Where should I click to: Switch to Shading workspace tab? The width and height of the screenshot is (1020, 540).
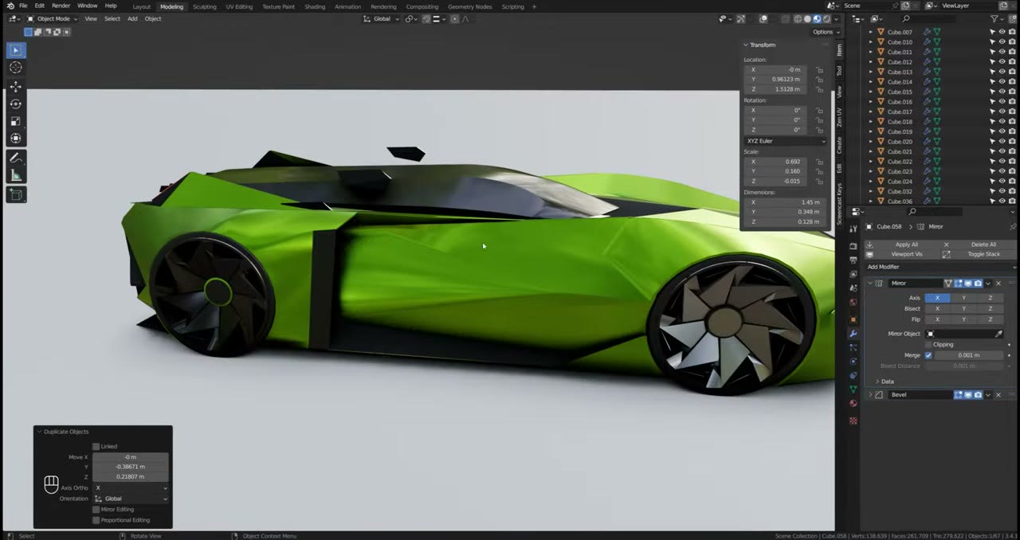click(315, 6)
